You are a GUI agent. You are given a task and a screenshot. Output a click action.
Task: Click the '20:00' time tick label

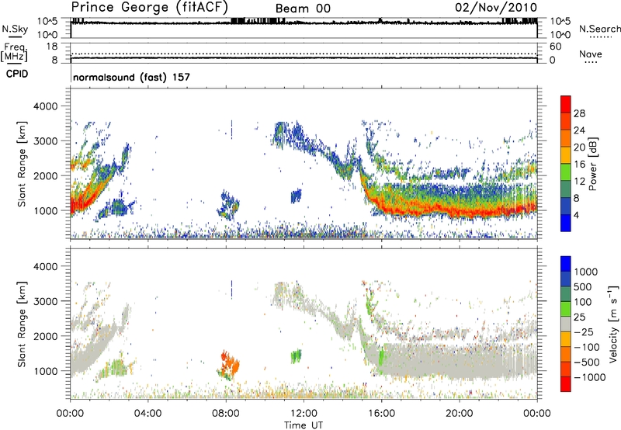460,414
